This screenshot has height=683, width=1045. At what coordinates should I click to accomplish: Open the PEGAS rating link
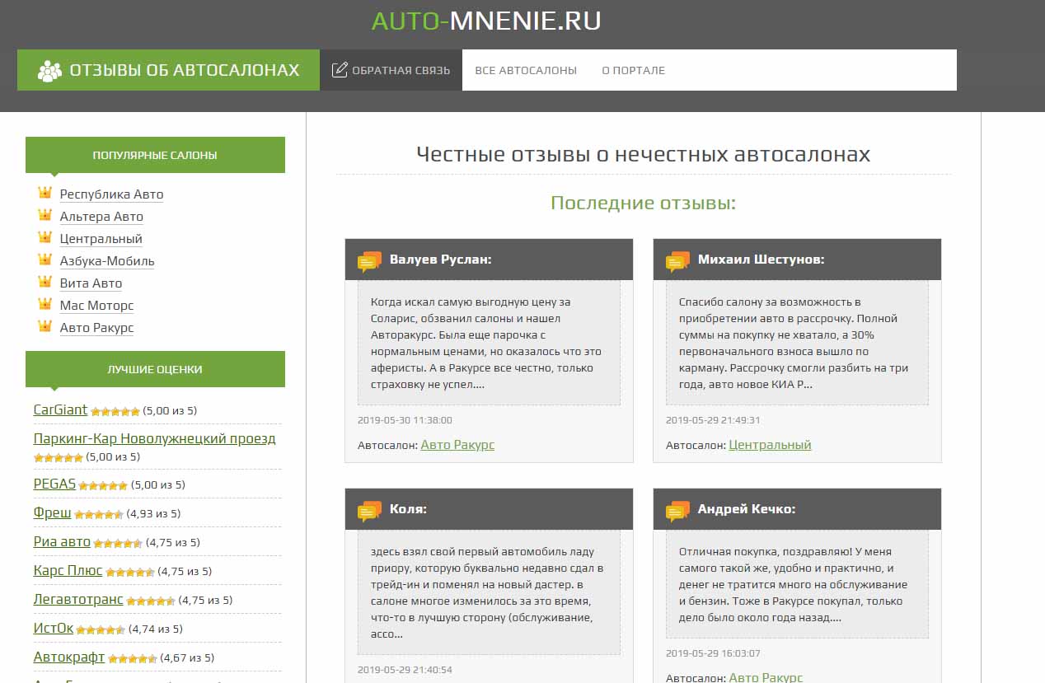pos(54,484)
